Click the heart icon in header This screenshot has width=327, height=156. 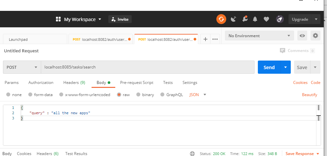click(266, 19)
